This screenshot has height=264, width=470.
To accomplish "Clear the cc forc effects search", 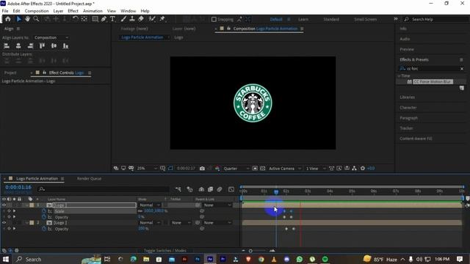I will point(462,69).
